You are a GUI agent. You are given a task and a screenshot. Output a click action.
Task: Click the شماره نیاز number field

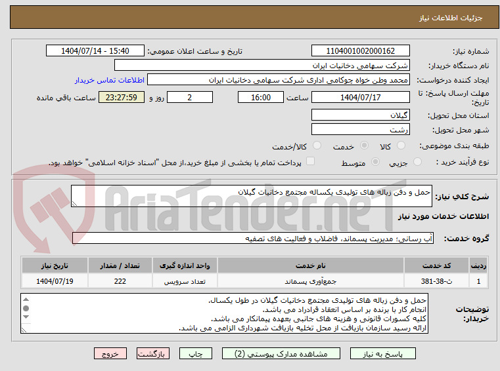point(360,50)
